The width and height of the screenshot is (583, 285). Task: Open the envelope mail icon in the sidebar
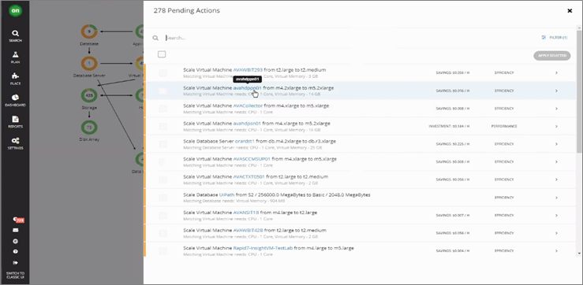click(x=15, y=230)
